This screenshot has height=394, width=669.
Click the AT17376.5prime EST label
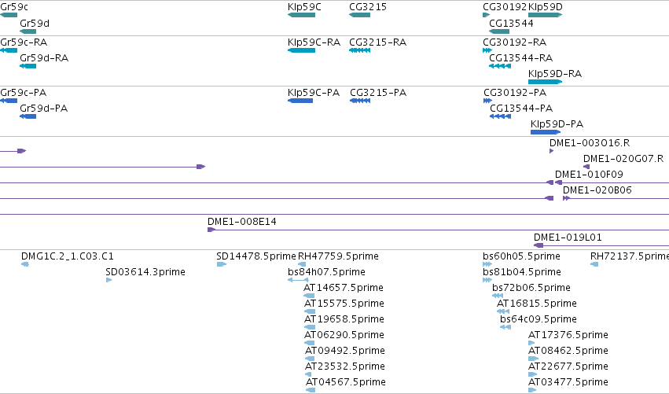pos(568,336)
